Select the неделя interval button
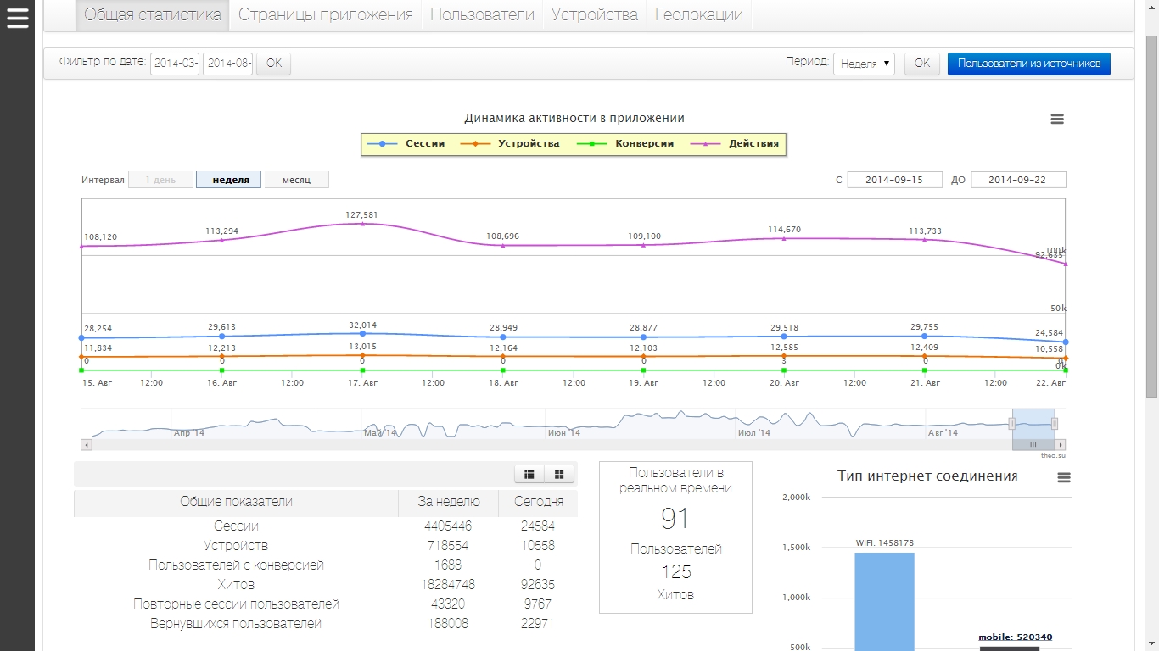This screenshot has height=651, width=1159. 230,180
